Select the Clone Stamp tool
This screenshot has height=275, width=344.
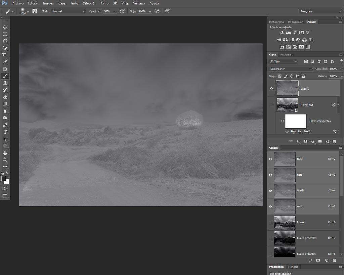(5, 83)
